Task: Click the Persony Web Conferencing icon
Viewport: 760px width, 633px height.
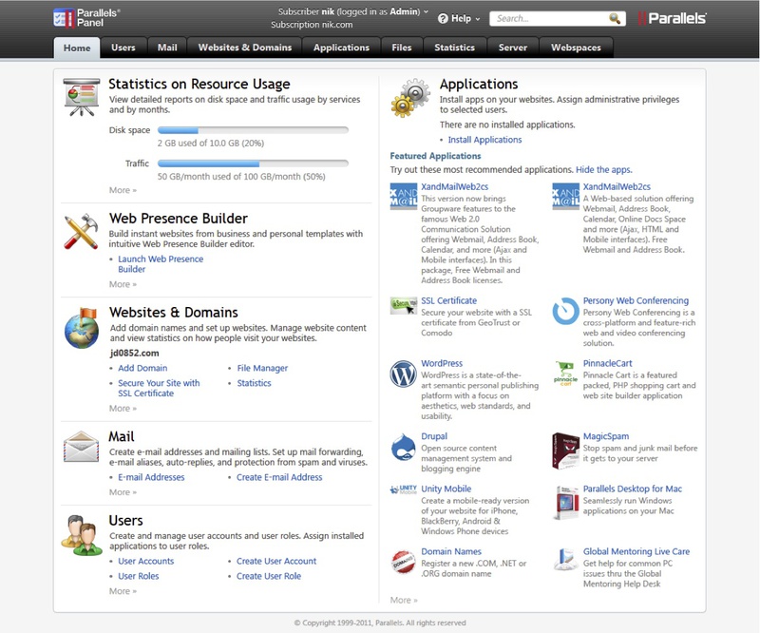Action: coord(565,311)
